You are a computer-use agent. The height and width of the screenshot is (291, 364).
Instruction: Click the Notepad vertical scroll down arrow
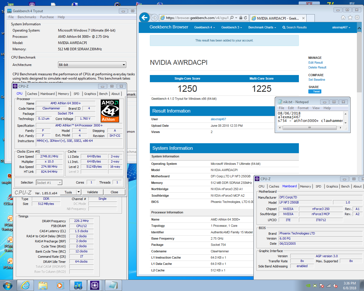[x=346, y=123]
